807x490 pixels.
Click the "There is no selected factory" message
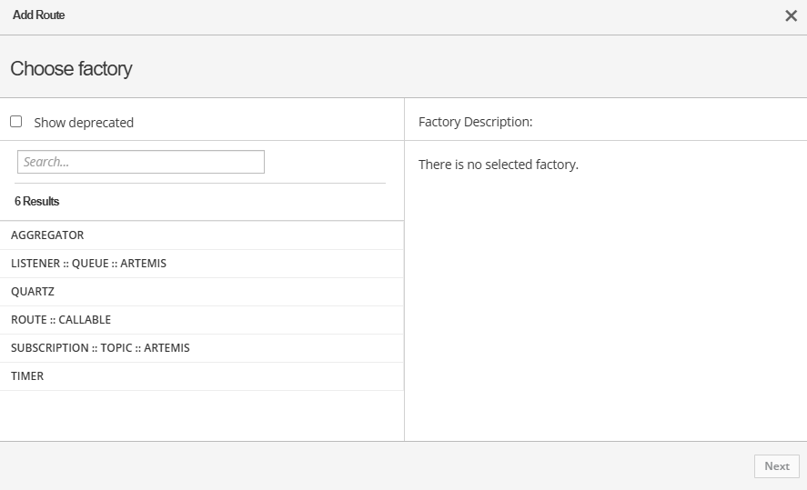[x=498, y=165]
